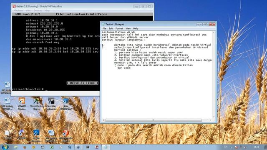267x150 pixels.
Task: Click Notepad vertical scrollbar up arrow
Action: (x=214, y=32)
